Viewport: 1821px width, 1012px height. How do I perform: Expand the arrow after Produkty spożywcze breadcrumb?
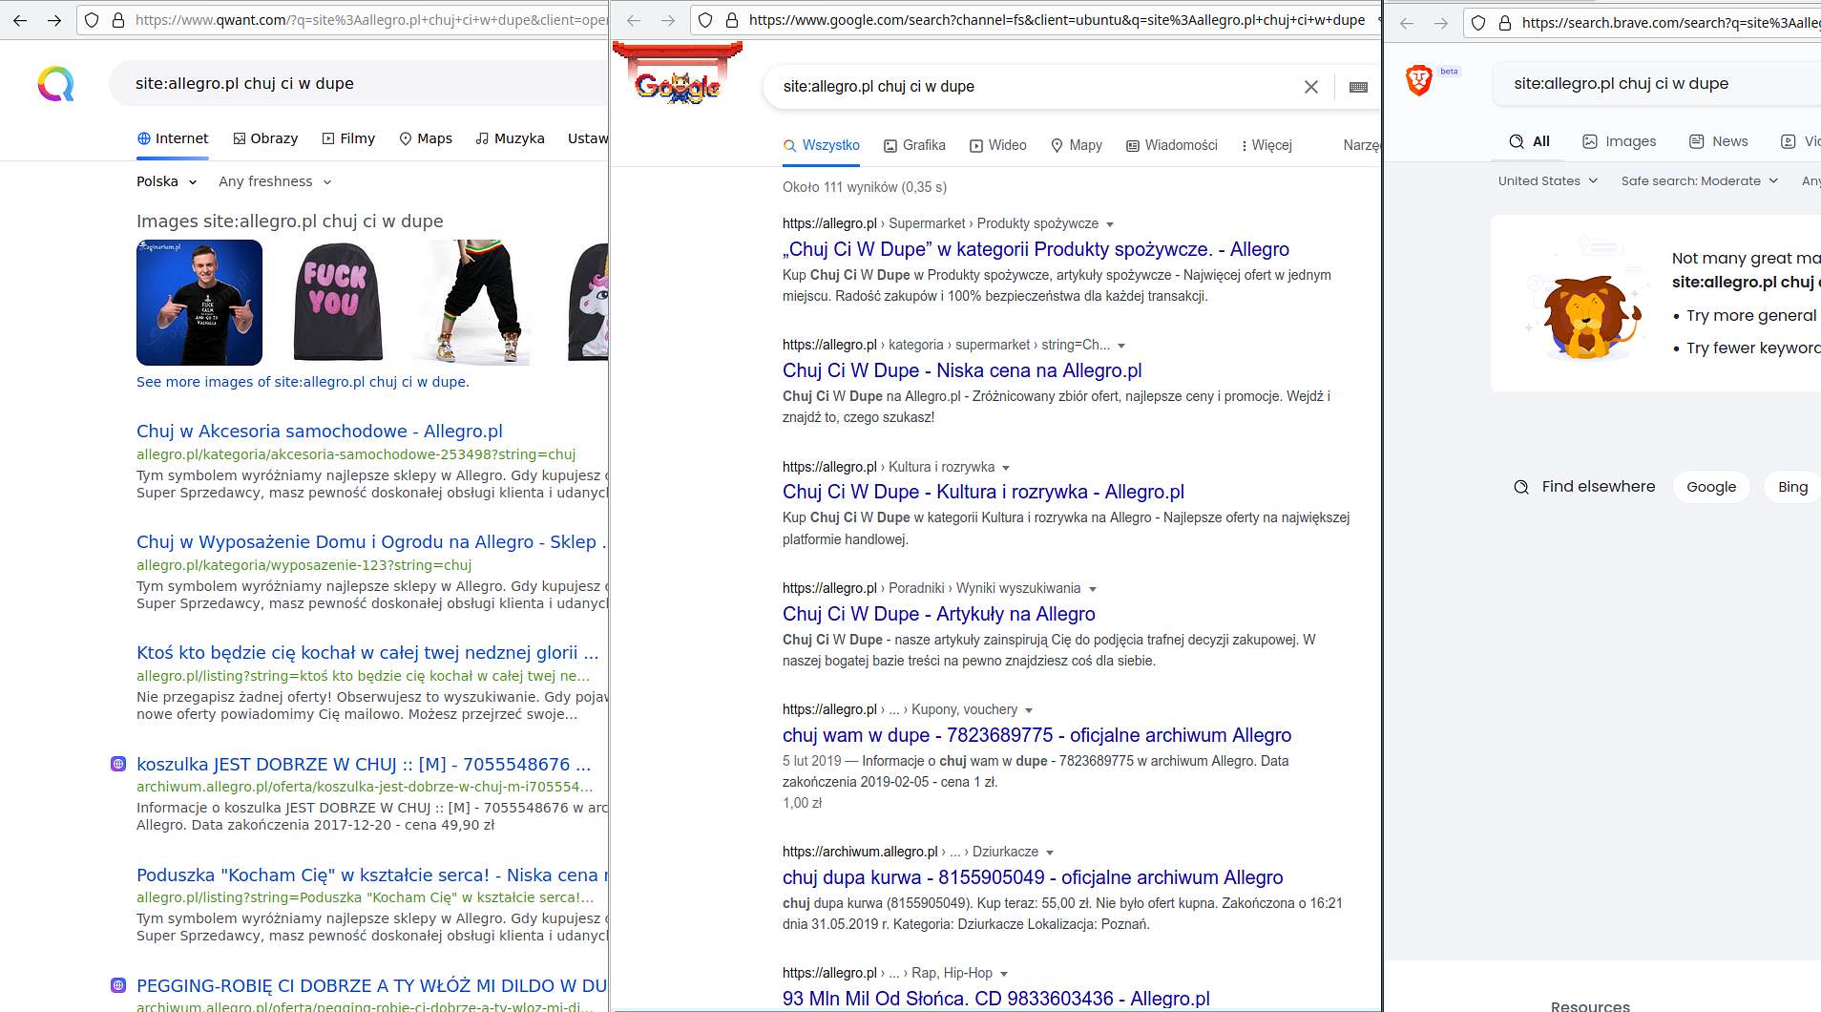click(x=1110, y=224)
